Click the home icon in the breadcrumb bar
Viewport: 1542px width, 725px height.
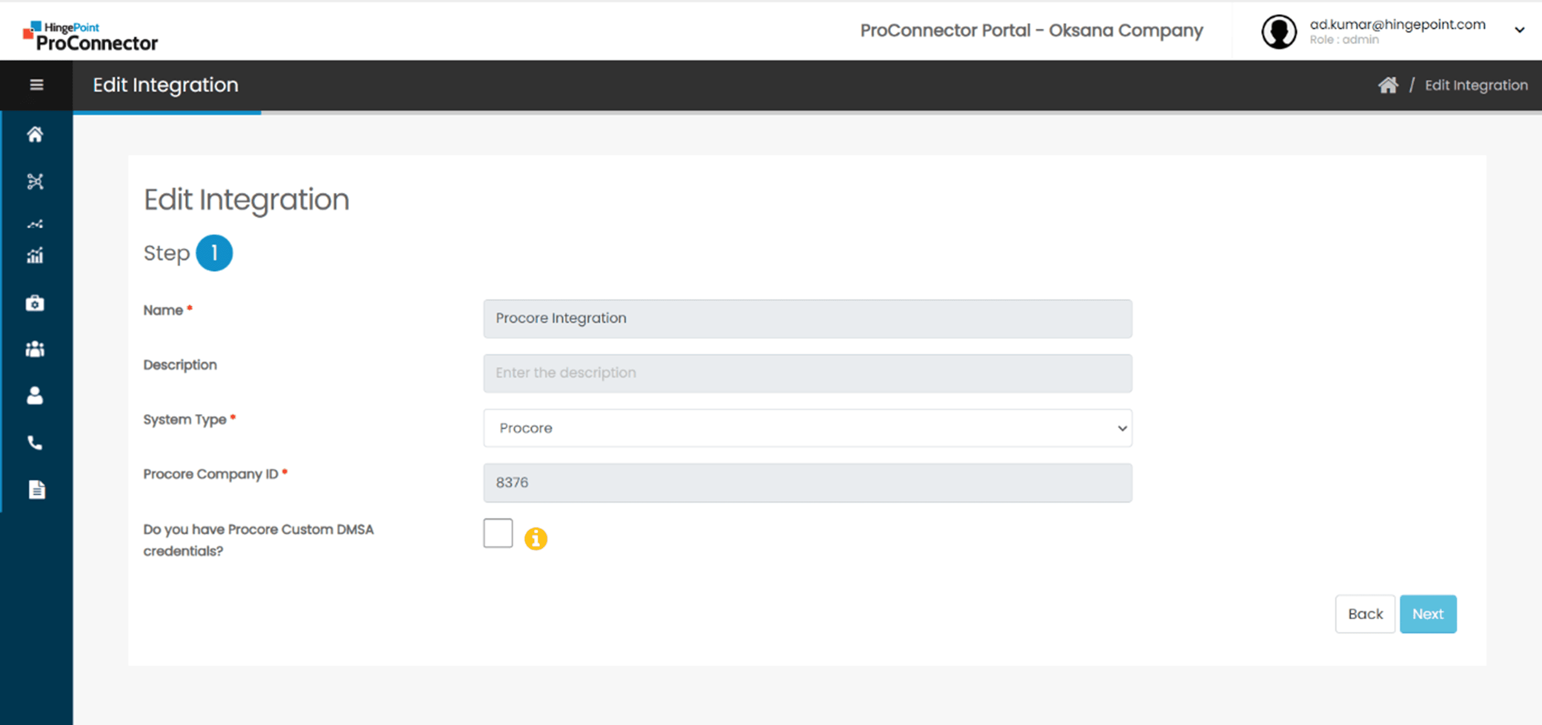tap(1388, 84)
